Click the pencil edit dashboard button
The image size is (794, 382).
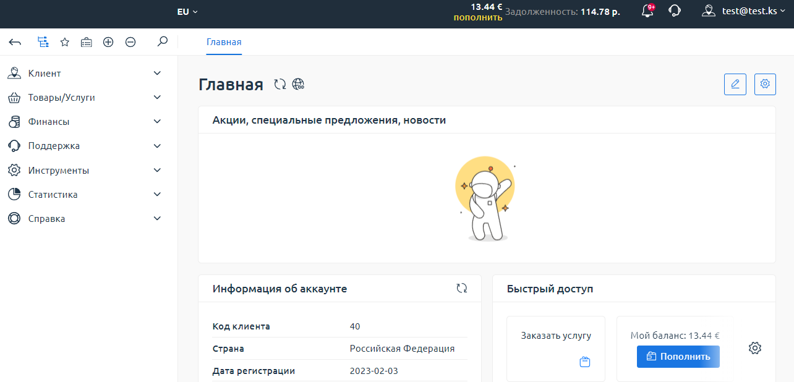coord(735,84)
